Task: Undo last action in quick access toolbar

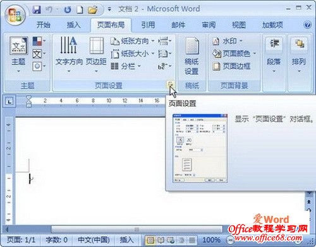Action: pos(49,9)
